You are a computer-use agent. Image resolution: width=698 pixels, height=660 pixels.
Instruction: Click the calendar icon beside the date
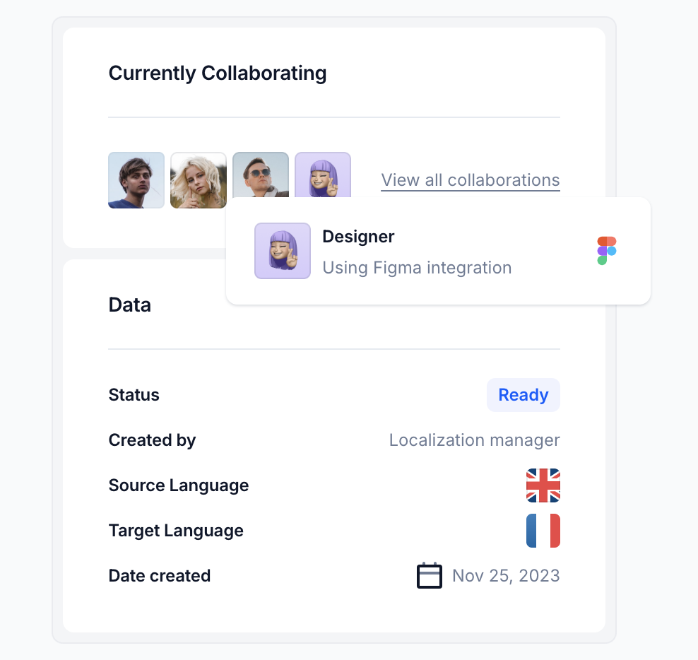coord(430,575)
